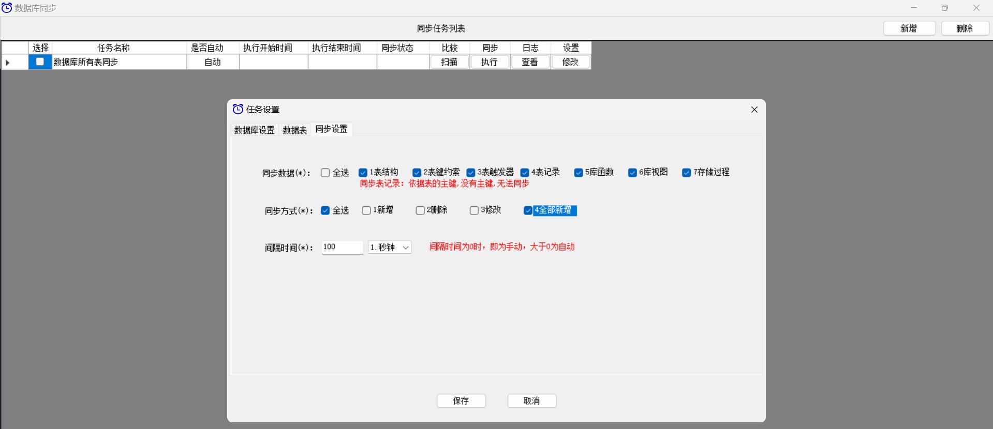Uncheck the 2表键约索 checkbox
This screenshot has height=429, width=993.
417,173
